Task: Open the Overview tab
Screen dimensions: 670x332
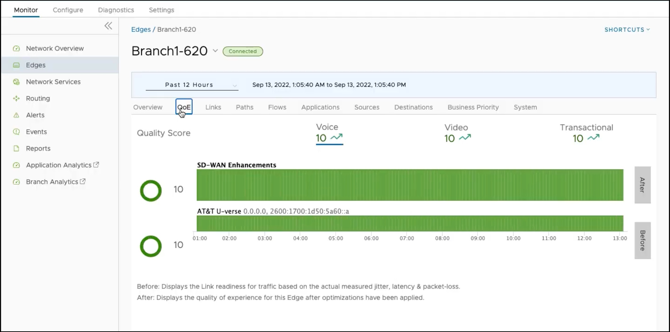Action: point(148,107)
